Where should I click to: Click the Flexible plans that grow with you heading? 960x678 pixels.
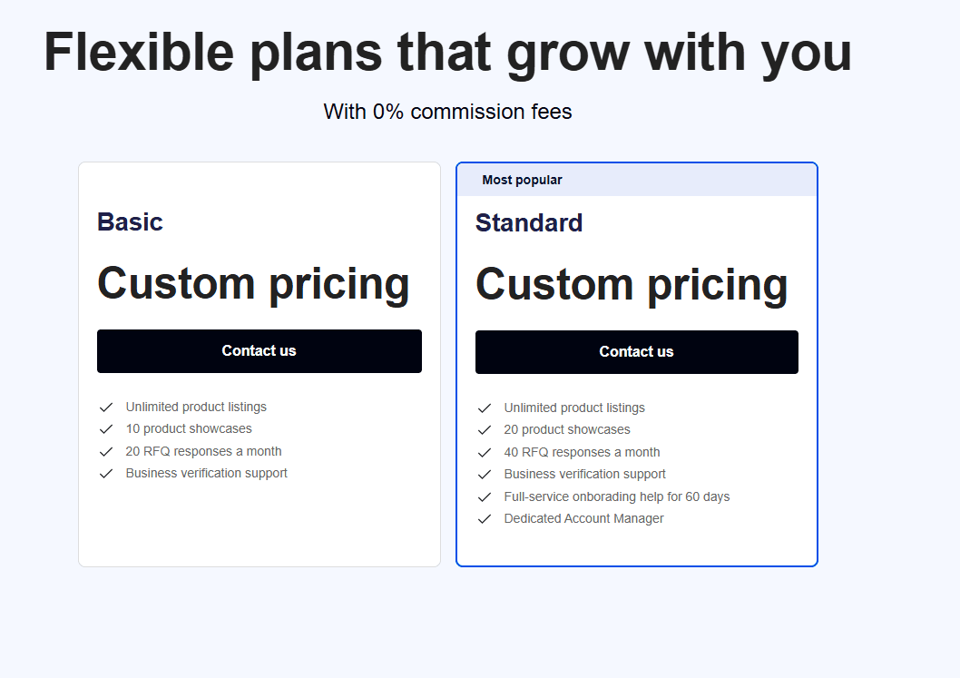point(447,54)
